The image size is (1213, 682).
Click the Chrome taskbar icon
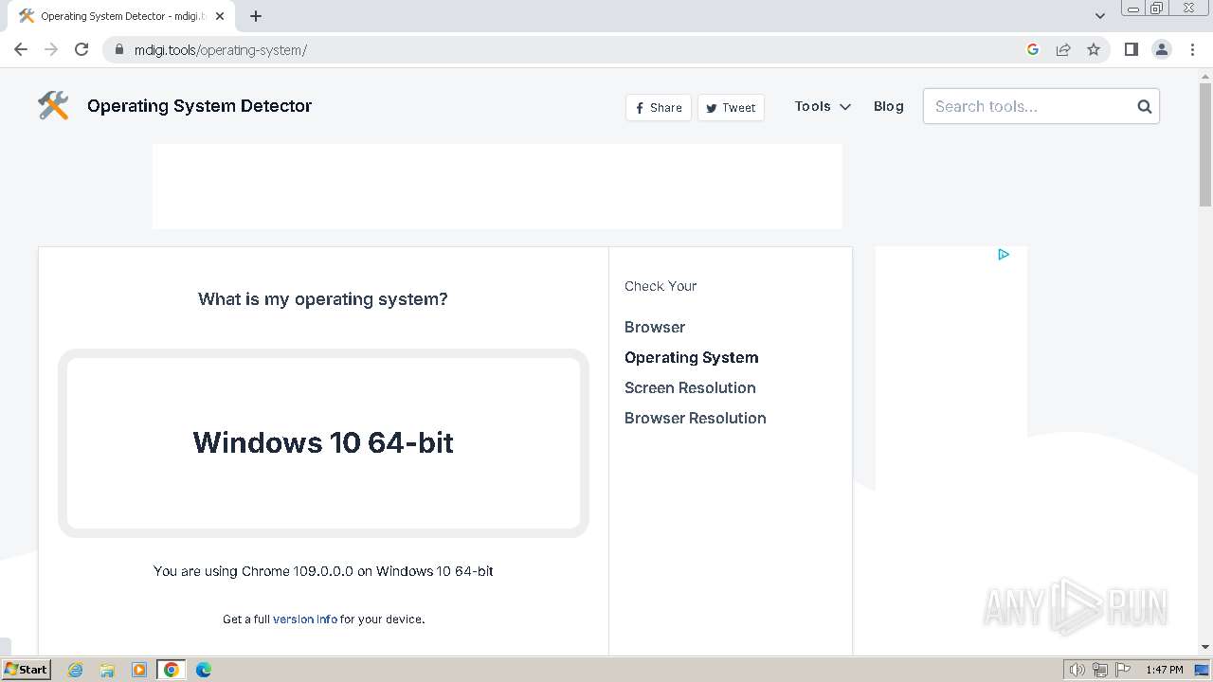(x=172, y=670)
